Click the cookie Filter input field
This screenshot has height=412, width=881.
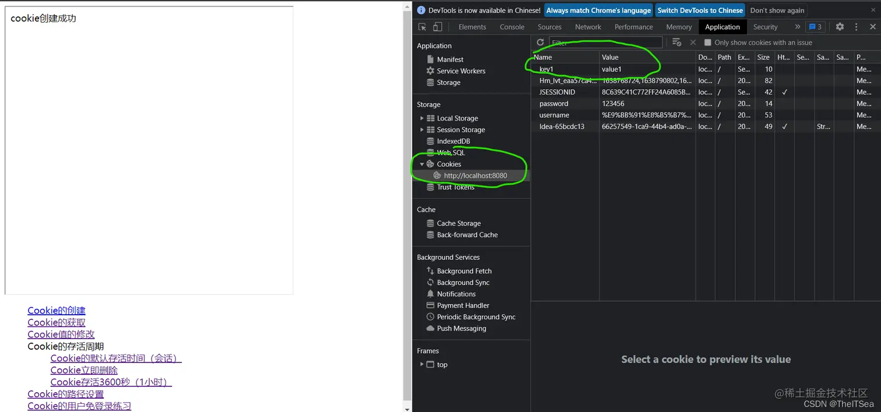[x=606, y=43]
